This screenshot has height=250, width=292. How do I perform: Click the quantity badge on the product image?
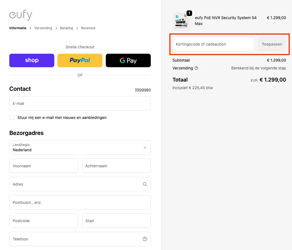pyautogui.click(x=189, y=13)
